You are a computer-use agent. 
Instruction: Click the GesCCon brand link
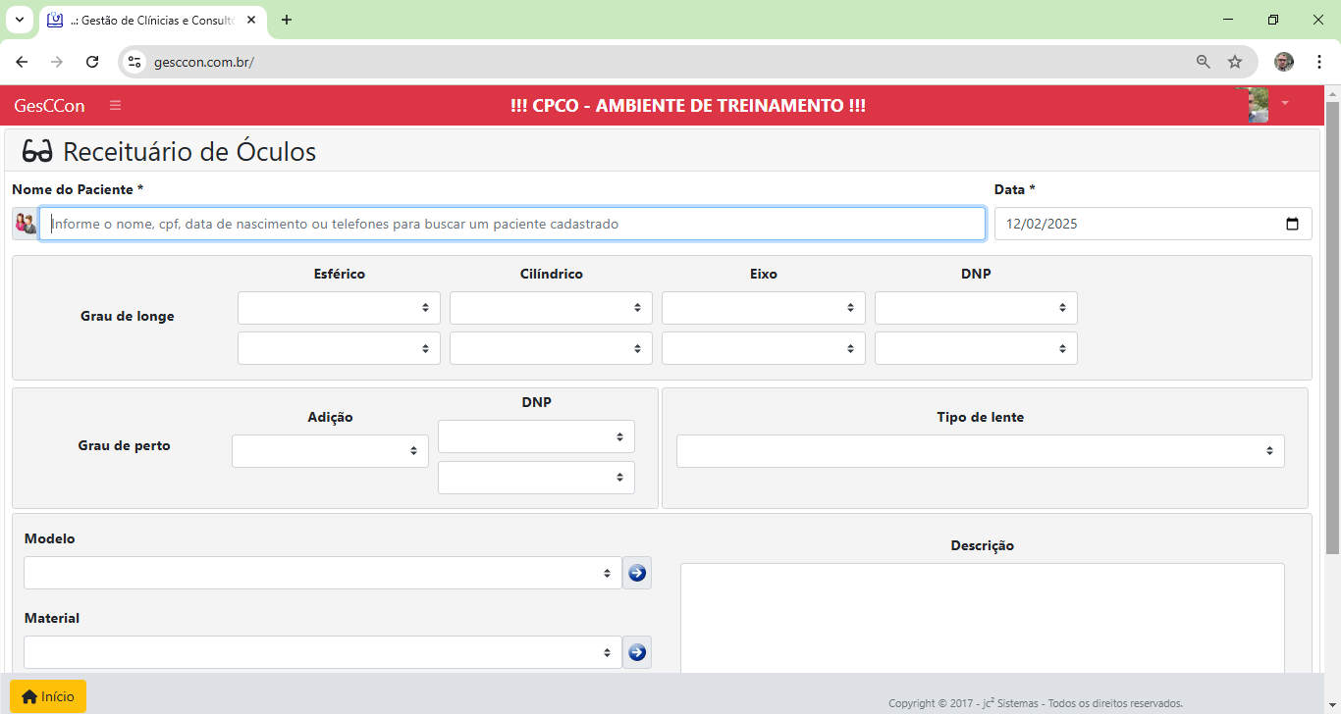tap(49, 106)
